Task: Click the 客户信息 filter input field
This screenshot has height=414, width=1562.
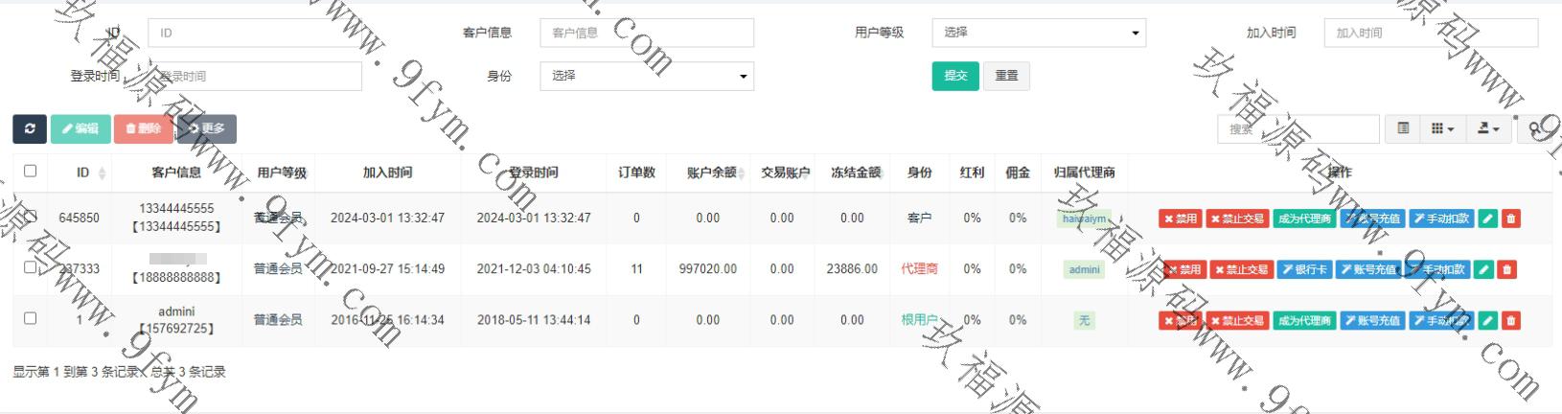Action: click(647, 33)
